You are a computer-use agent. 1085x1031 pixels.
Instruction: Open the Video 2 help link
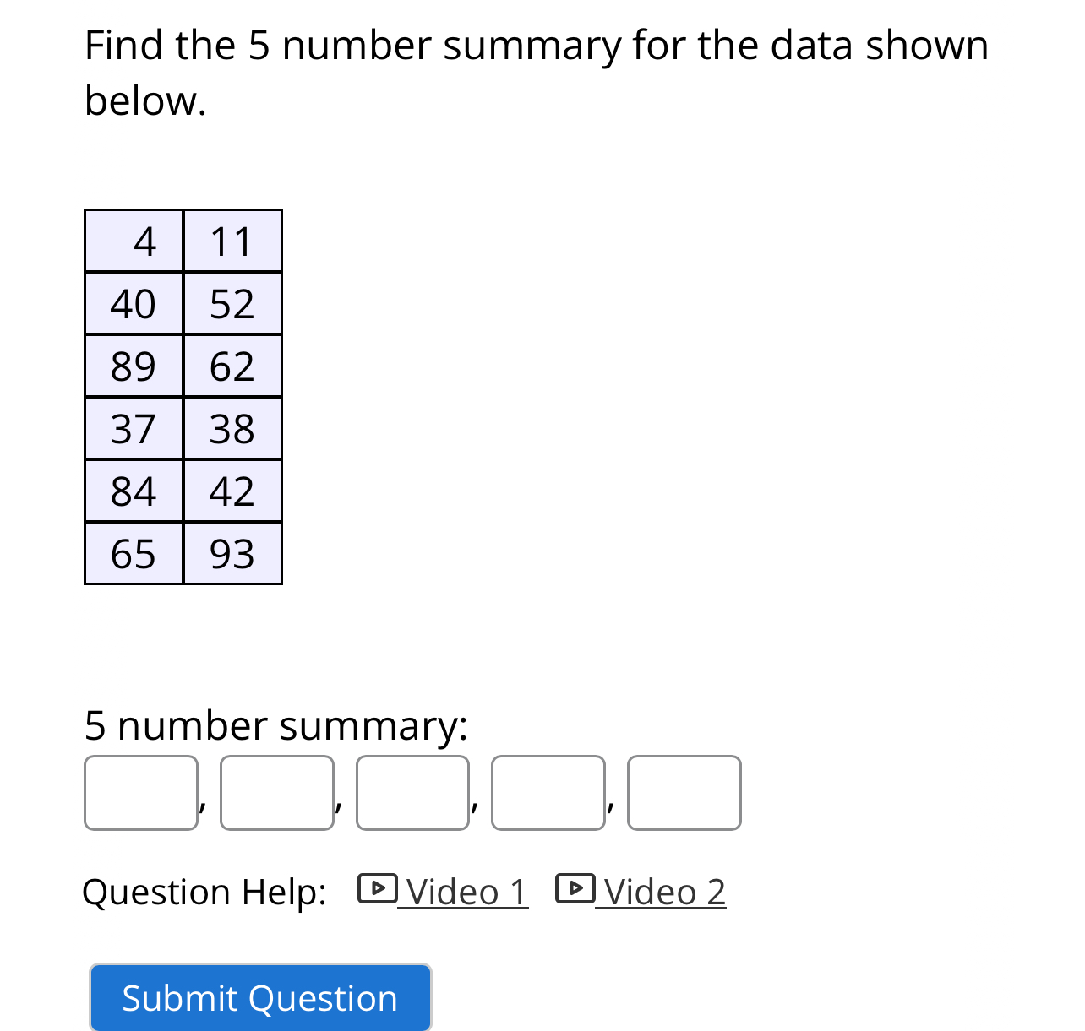(662, 893)
